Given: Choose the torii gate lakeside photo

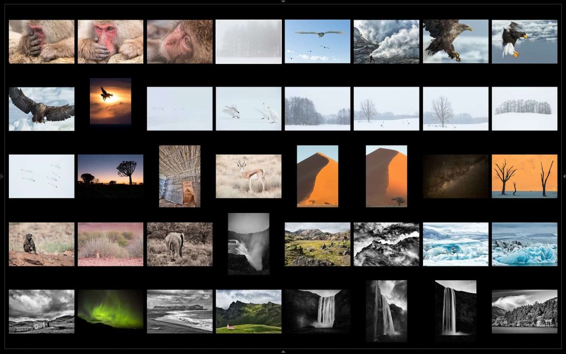Looking at the screenshot, I should (x=524, y=312).
